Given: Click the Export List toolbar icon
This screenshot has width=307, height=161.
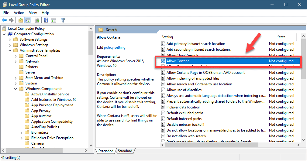Looking at the screenshot, I should click(37, 20).
